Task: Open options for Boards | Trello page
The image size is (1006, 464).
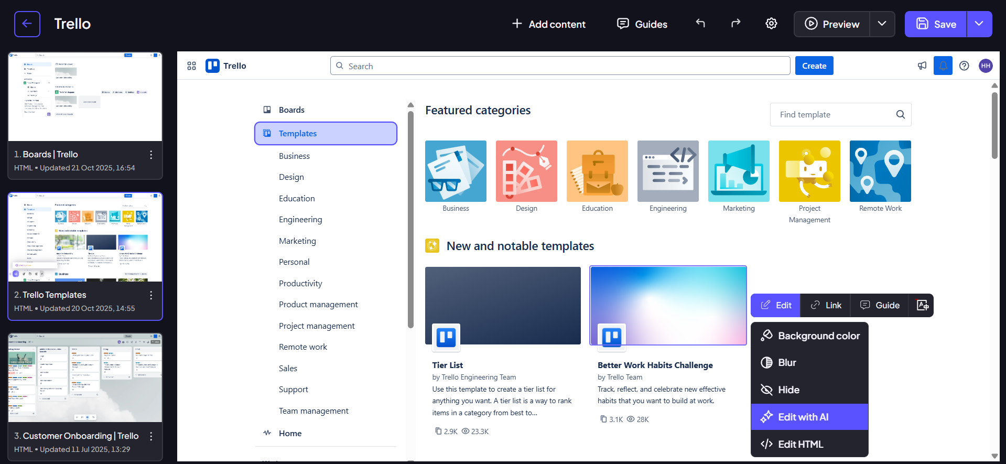Action: point(151,155)
